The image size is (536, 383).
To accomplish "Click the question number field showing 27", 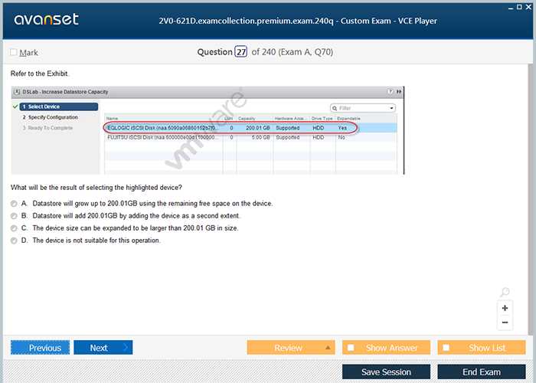I will [x=241, y=52].
